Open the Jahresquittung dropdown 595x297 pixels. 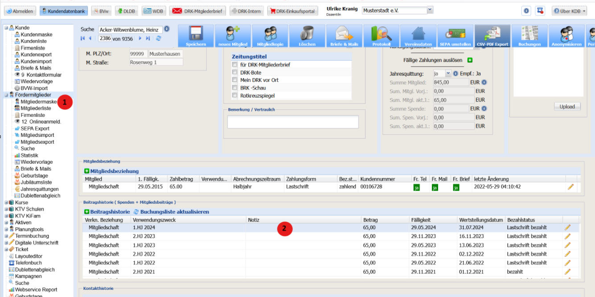click(x=448, y=74)
